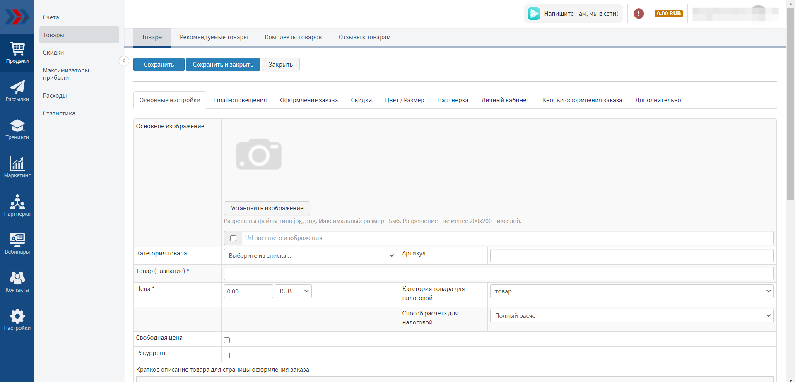Open the Способ расчета Полный расчет dropdown

(x=631, y=316)
